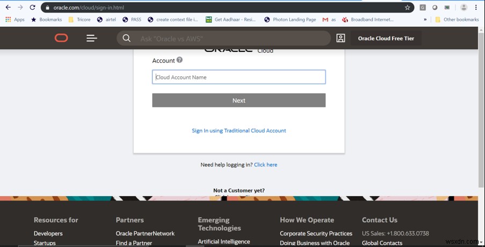Viewport: 485px width, 247px height.
Task: Click the red Oracle logo icon
Action: click(61, 38)
